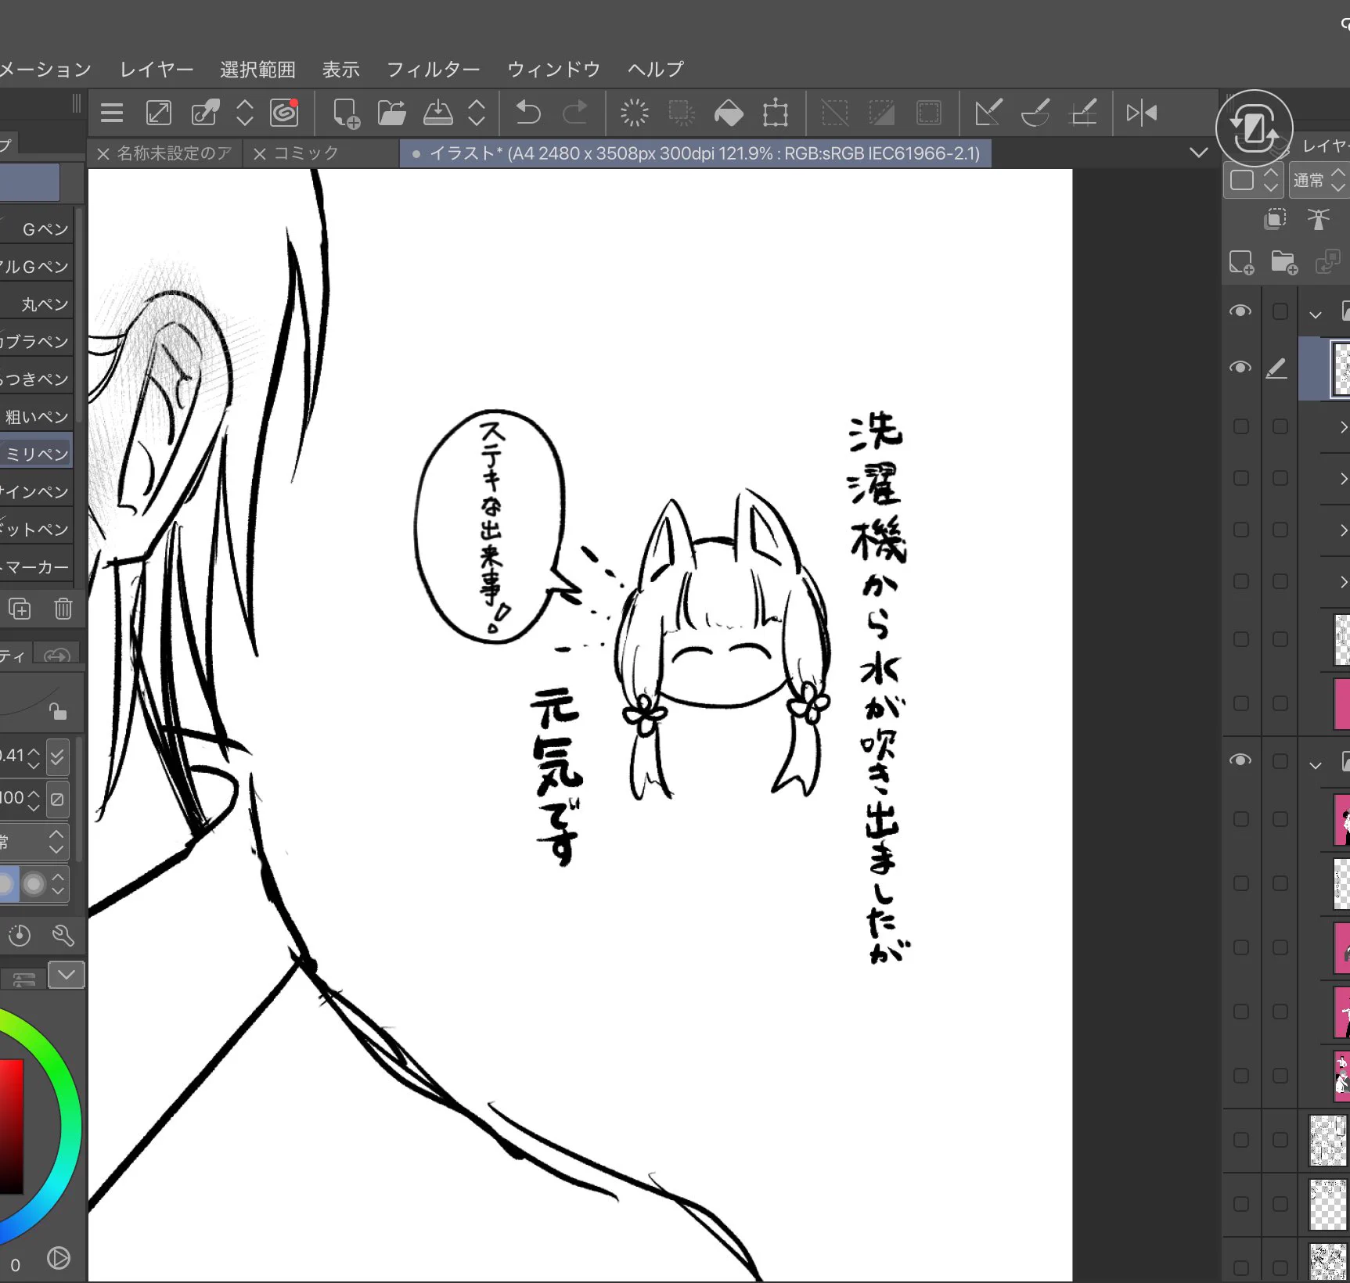Click the clear/delete sparkle icon

pos(635,113)
